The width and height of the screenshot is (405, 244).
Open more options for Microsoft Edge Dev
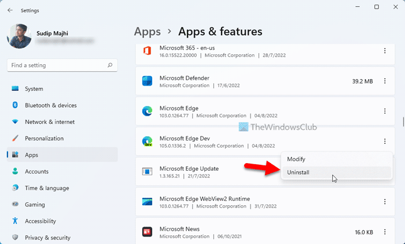click(385, 141)
